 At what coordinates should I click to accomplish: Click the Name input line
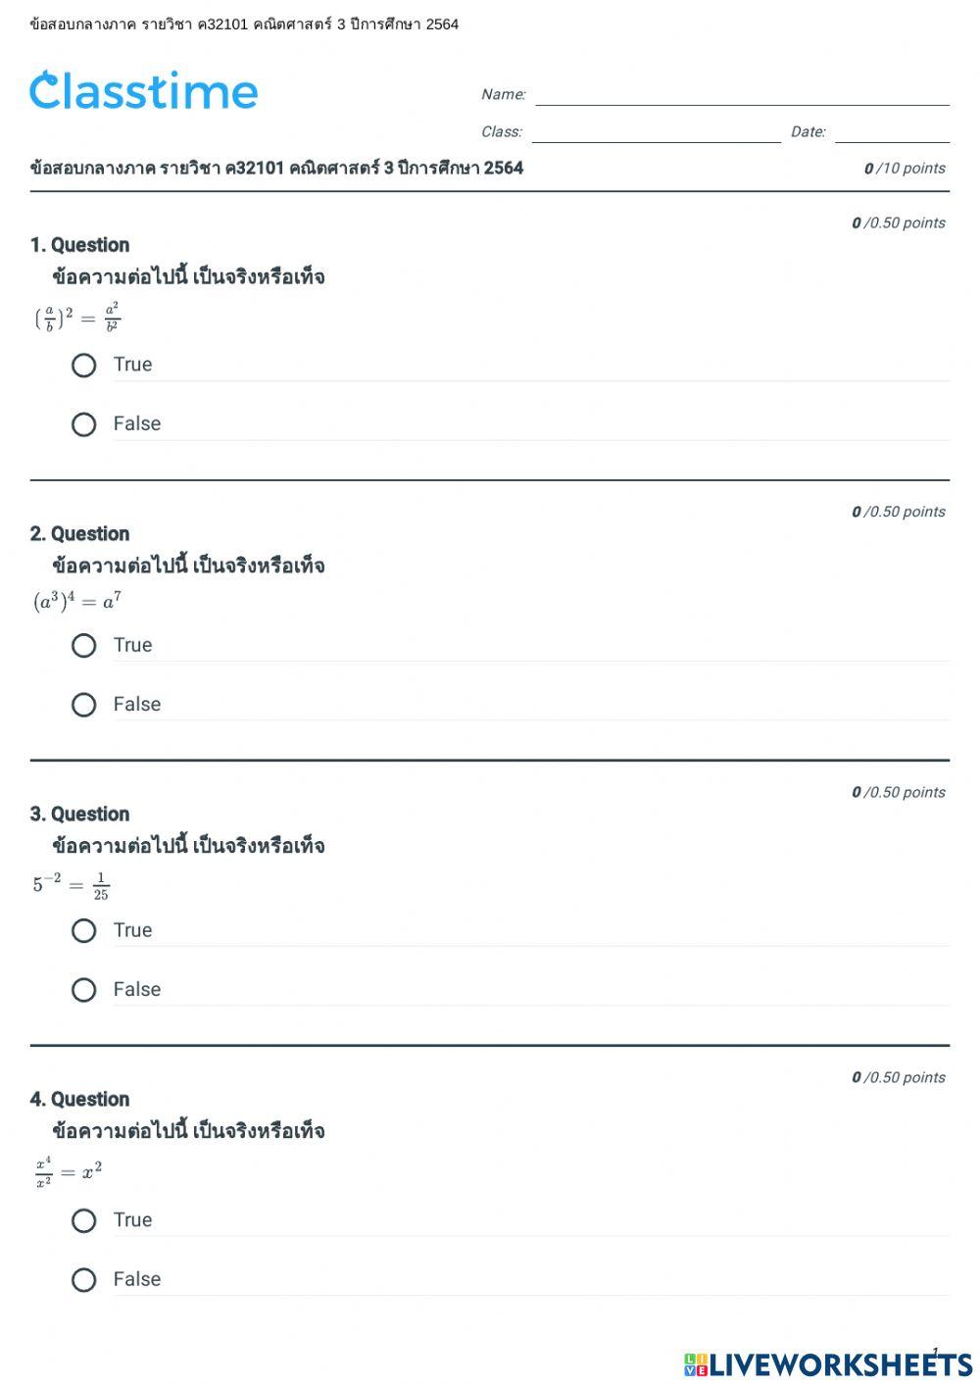[x=742, y=95]
